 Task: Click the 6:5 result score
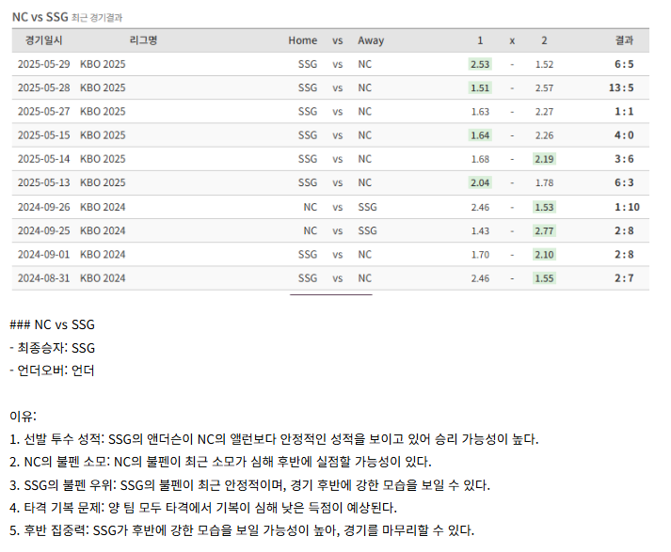click(624, 64)
